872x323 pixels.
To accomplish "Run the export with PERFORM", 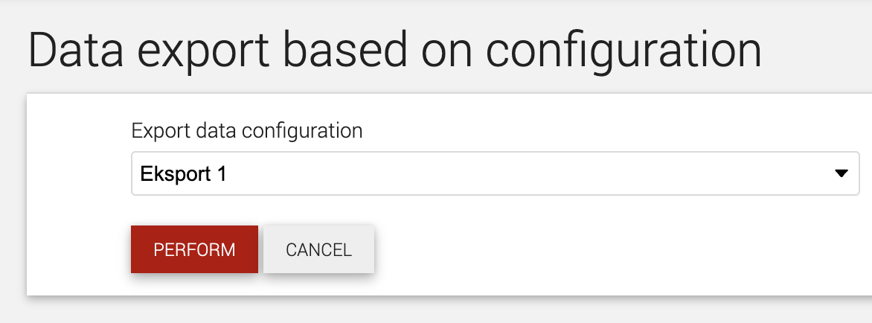I will click(x=195, y=249).
